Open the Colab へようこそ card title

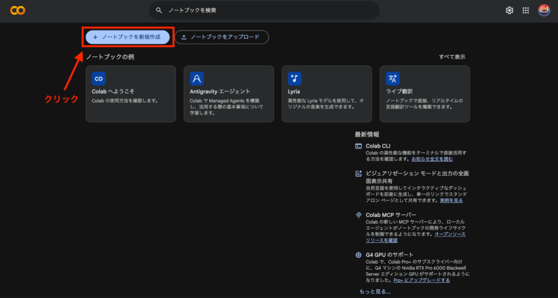click(x=113, y=92)
